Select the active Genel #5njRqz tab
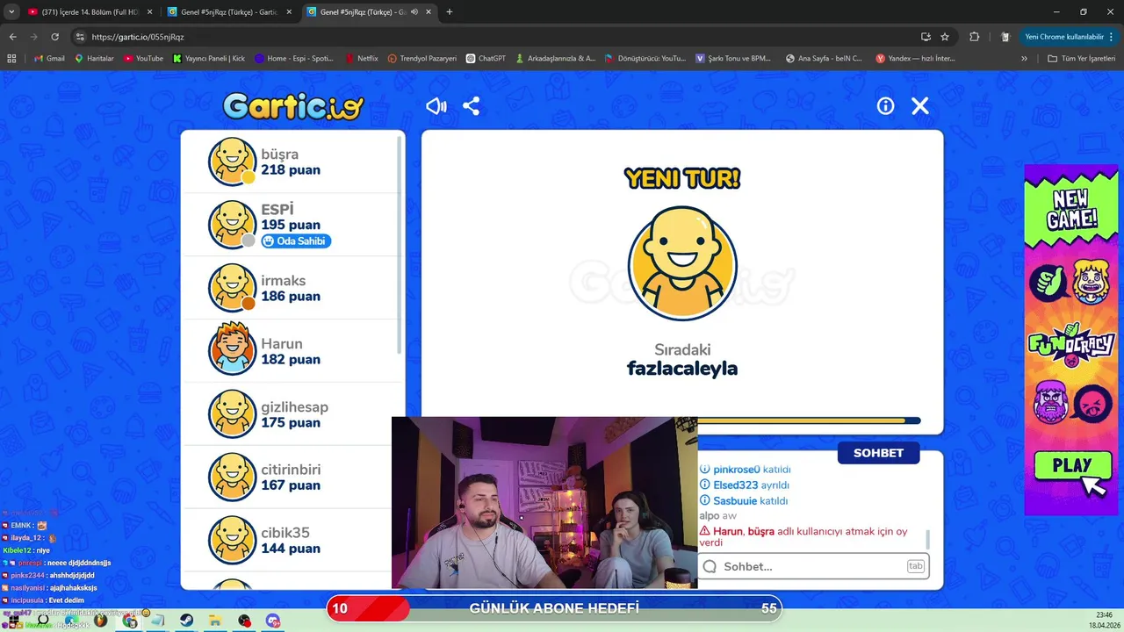Viewport: 1124px width, 632px height. coord(370,12)
